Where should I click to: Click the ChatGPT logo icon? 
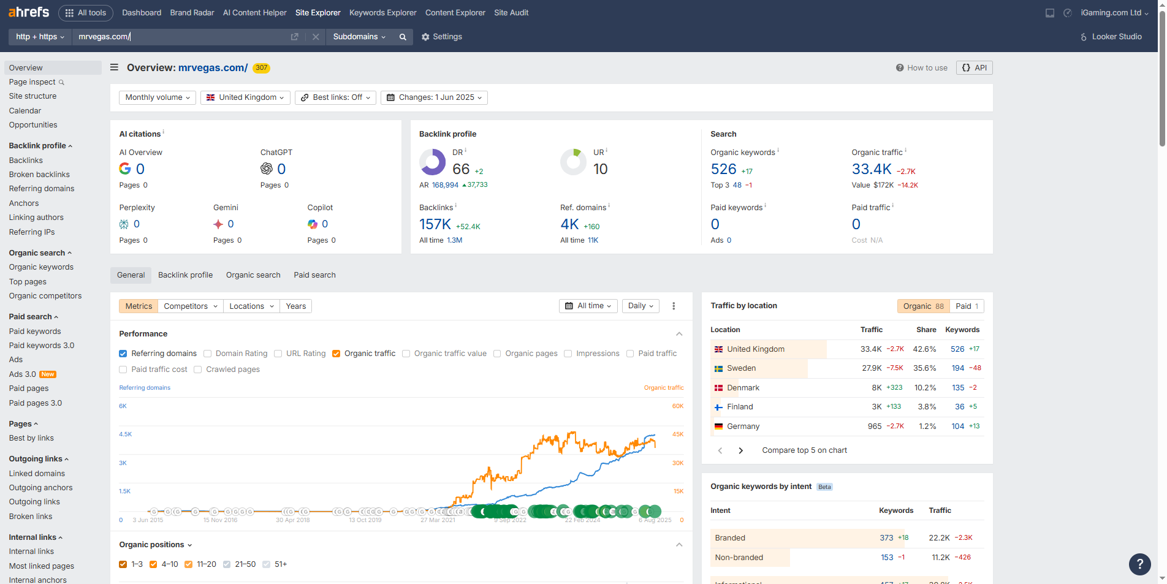(267, 169)
